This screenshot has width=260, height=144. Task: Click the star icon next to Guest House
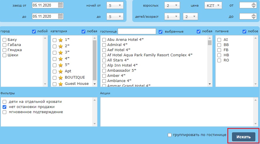point(60,84)
